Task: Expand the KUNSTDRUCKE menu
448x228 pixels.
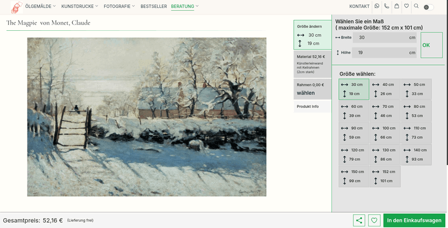Action: click(80, 6)
